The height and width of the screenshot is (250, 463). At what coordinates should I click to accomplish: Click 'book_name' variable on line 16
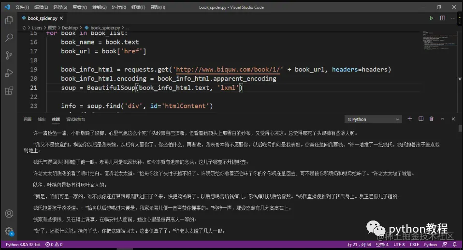78,42
